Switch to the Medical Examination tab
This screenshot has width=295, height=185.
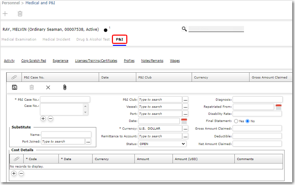tap(19, 39)
